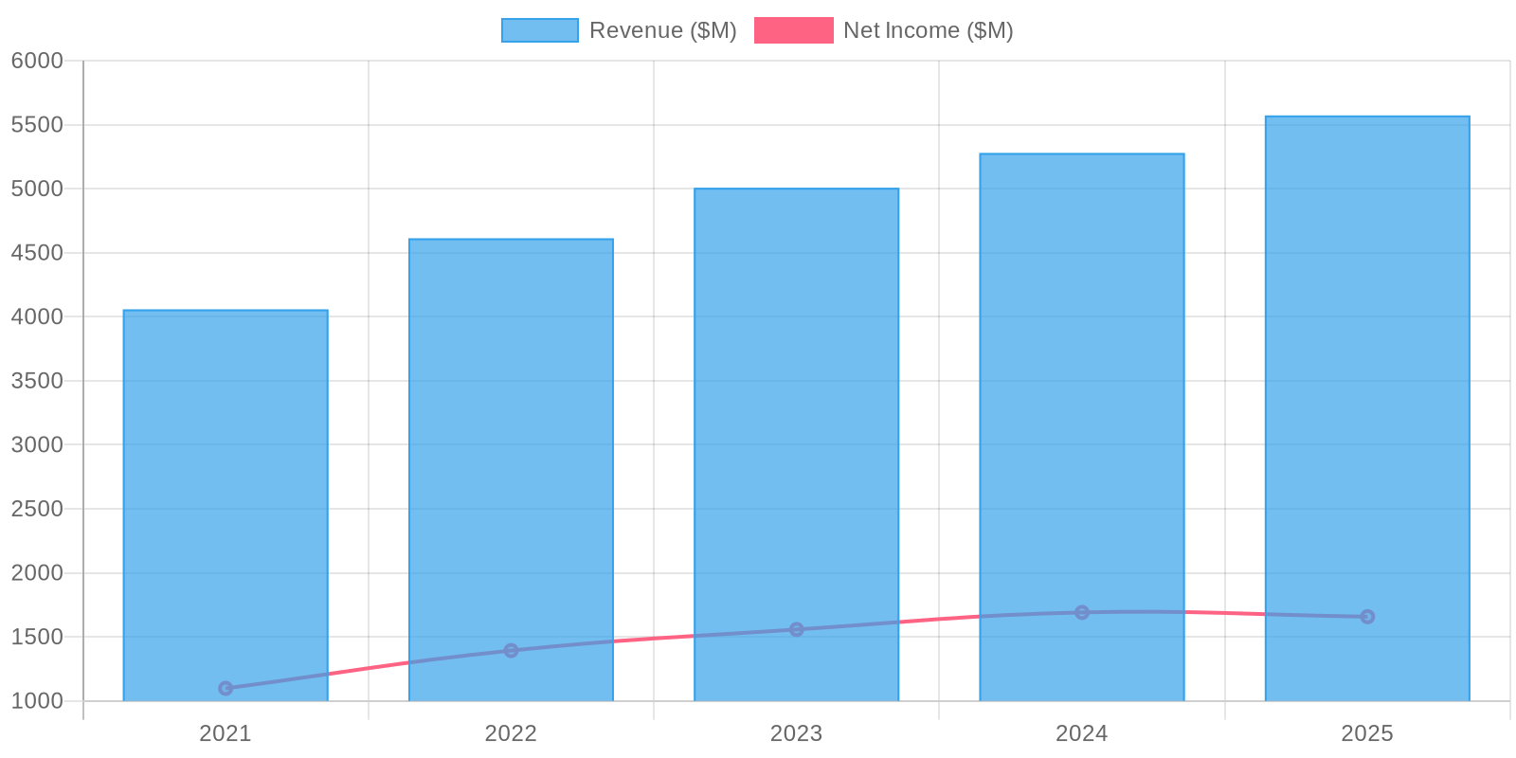Toggle the Revenue ($M) legend label
This screenshot has height=758, width=1516.
[x=662, y=30]
